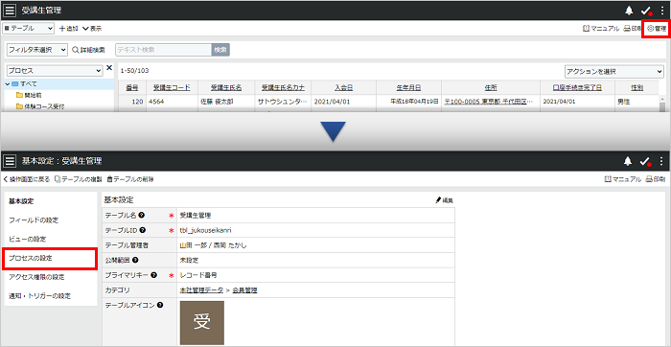
Task: Click help icon beside プライマリキー
Action: (153, 275)
